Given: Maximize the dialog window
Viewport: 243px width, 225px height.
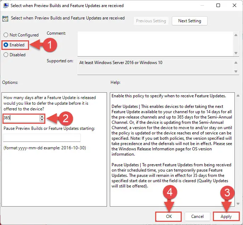Looking at the screenshot, I should tap(218, 5).
